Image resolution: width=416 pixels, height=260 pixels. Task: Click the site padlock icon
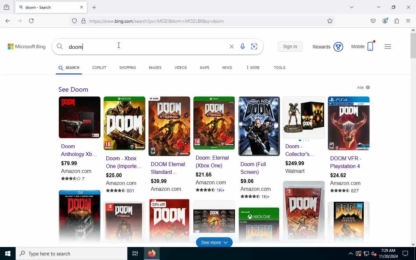point(84,21)
